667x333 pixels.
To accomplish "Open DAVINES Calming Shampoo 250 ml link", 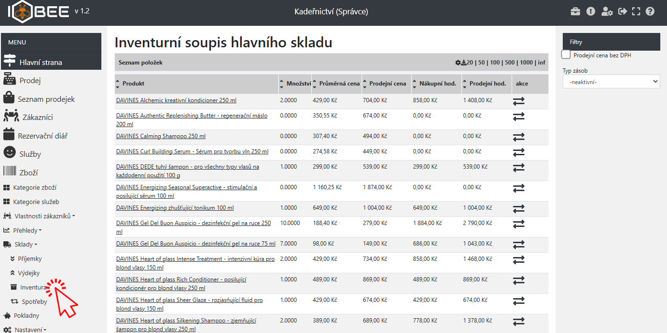I will [x=161, y=136].
